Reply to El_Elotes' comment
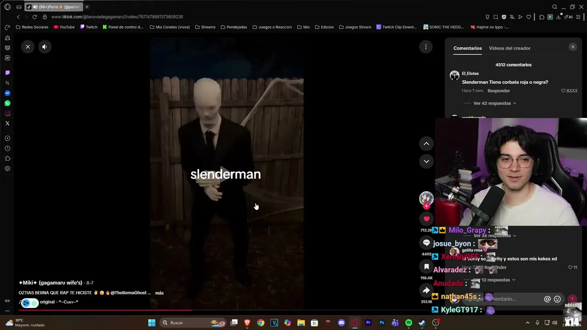587x330 pixels. 498,91
